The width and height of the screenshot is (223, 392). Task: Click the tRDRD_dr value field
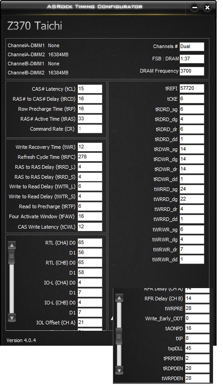(192, 129)
